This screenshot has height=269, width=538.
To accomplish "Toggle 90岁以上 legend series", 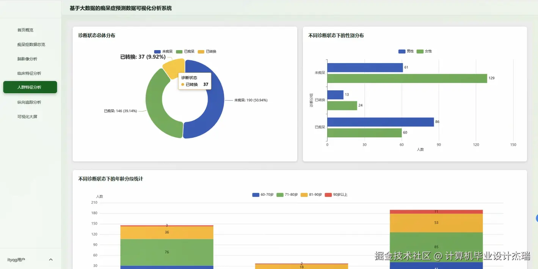I will [x=336, y=195].
